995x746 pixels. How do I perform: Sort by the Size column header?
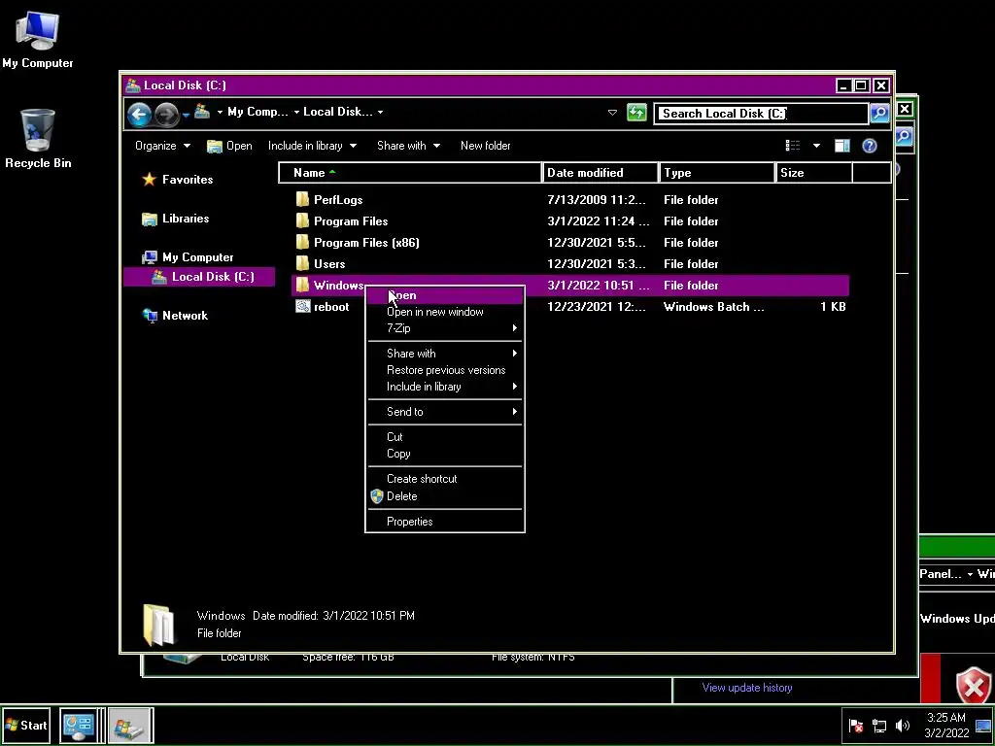click(814, 173)
